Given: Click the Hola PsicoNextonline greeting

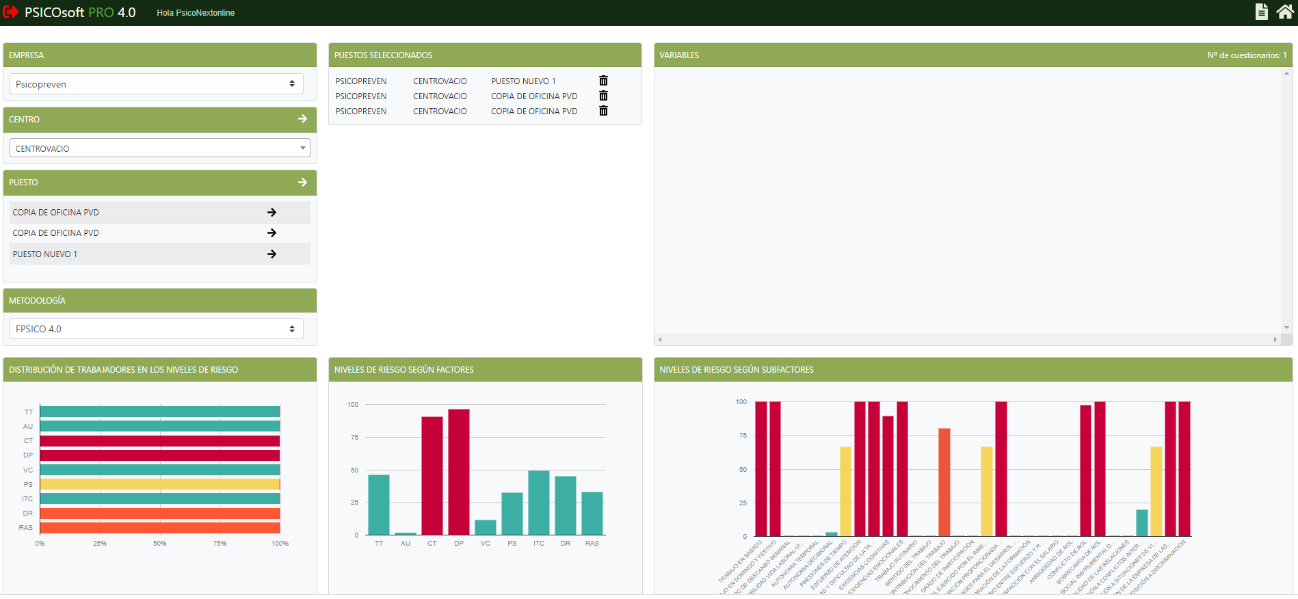Looking at the screenshot, I should 196,13.
